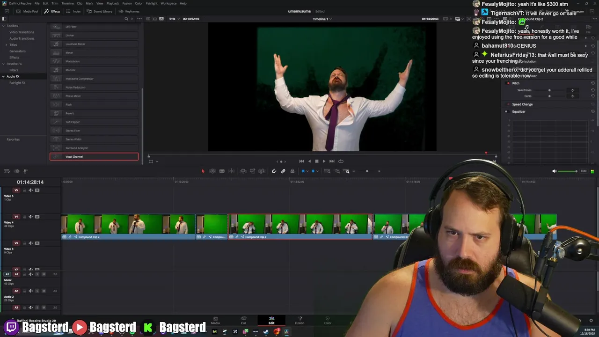Click the Stop button in viewer

[x=316, y=161]
